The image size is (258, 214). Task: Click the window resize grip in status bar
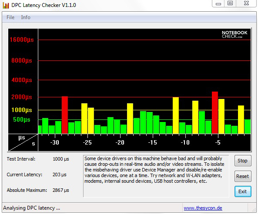(254, 209)
